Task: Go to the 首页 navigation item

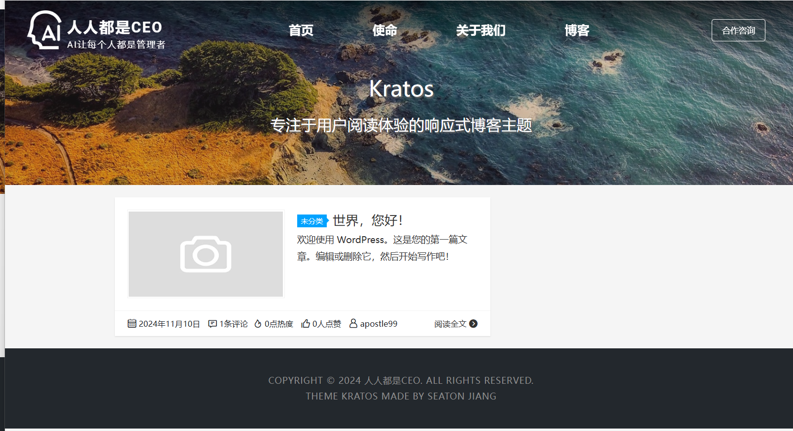Action: coord(301,31)
